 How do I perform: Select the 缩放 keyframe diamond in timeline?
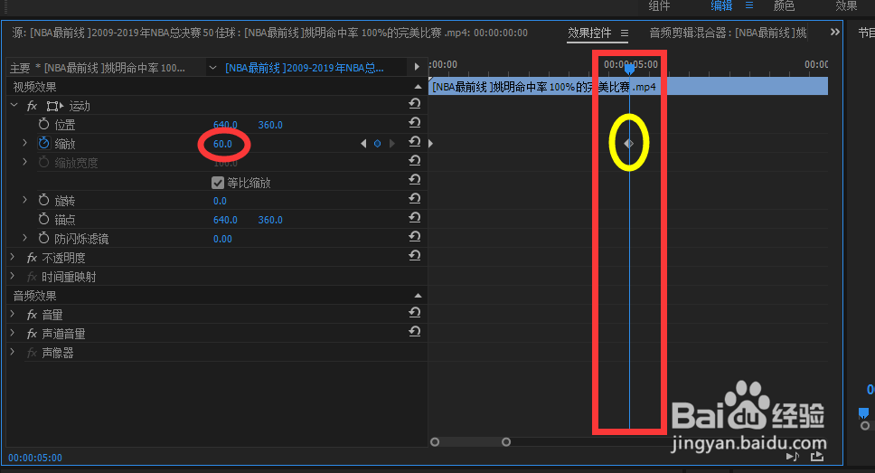629,144
